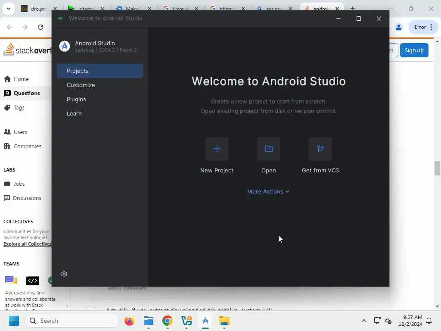This screenshot has height=331, width=441.
Task: Expand the More Actions dropdown
Action: pos(268,191)
